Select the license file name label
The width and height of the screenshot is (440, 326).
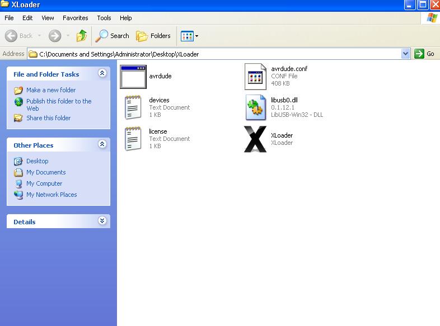(x=158, y=132)
